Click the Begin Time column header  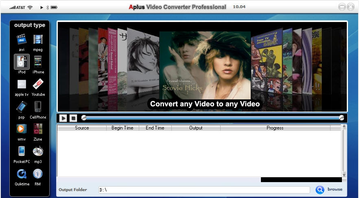tap(123, 128)
